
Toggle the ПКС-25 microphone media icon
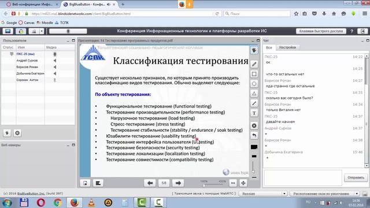[55, 54]
